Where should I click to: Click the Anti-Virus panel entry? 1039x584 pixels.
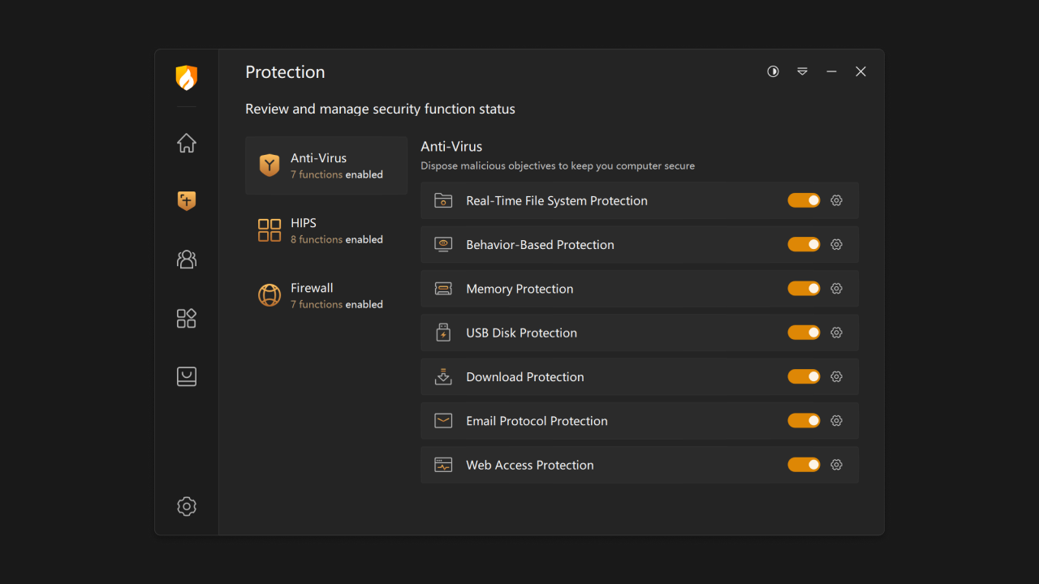click(x=325, y=165)
